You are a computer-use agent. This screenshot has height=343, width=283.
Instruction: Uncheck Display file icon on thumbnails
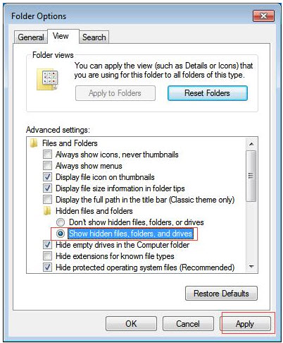(47, 177)
